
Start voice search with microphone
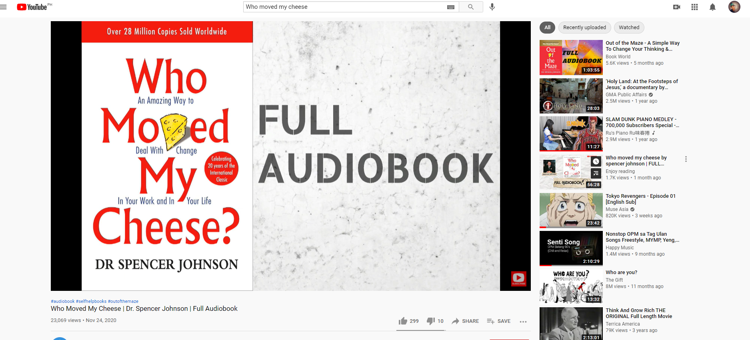coord(492,7)
